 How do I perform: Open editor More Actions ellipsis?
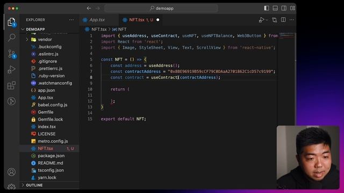point(291,20)
